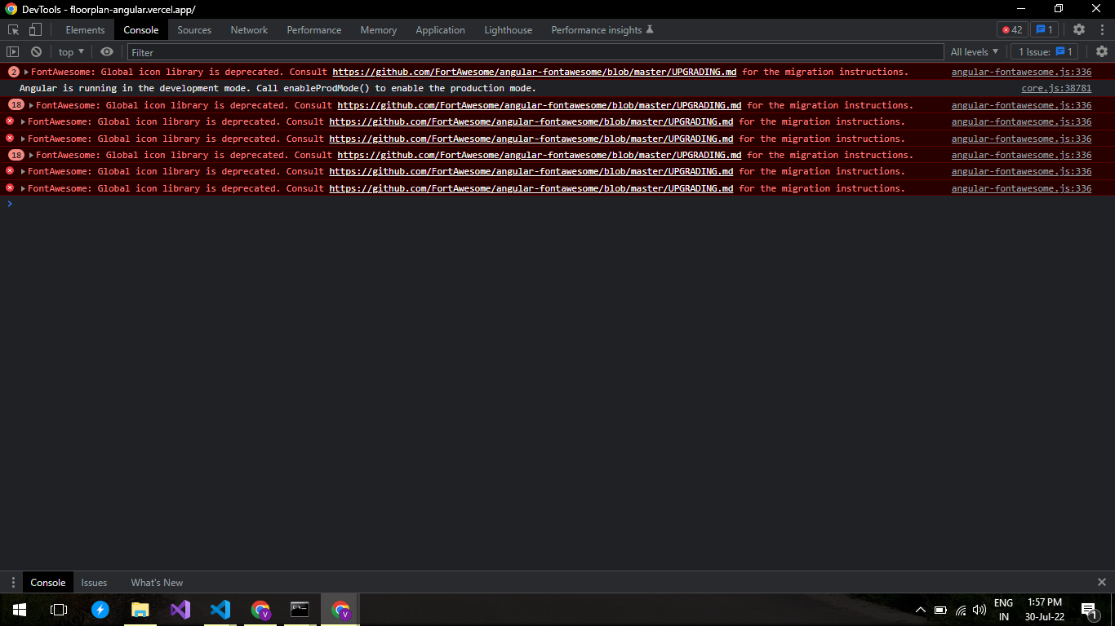Switch to the Memory tab
Screen dimensions: 1115x626
coord(379,30)
